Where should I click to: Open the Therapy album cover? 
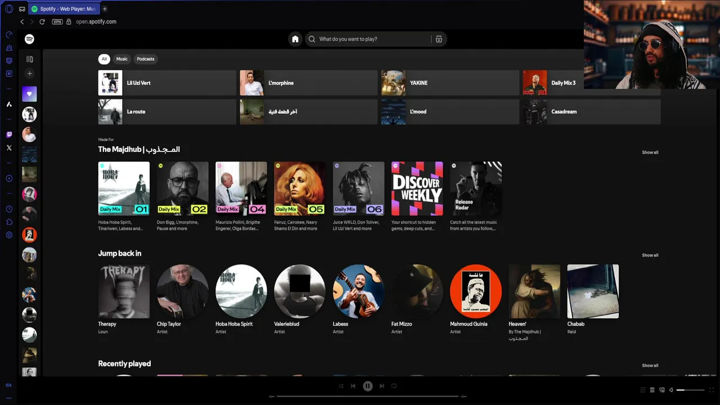coord(124,291)
